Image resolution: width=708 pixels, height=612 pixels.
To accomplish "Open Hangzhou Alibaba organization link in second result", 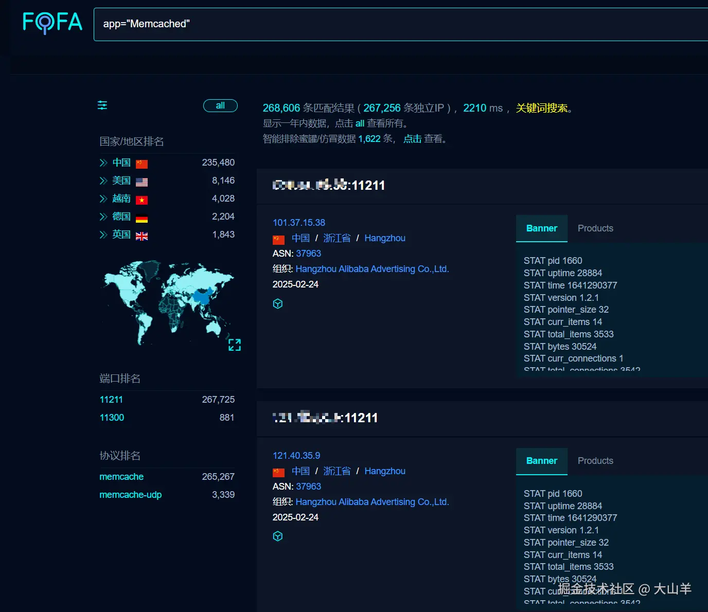I will click(x=373, y=502).
